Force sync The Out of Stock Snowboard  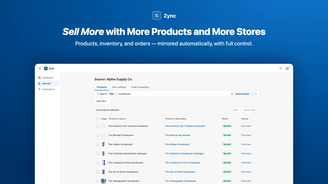(x=246, y=172)
